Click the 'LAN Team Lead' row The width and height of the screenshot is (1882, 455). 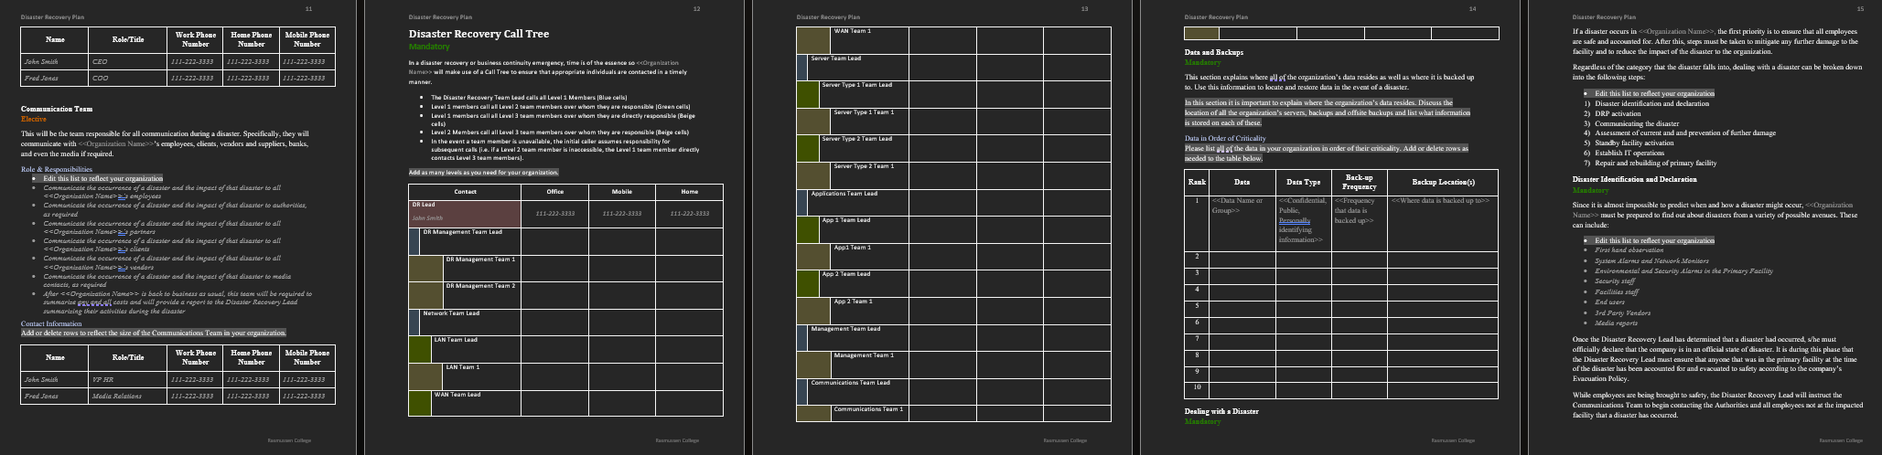click(x=565, y=349)
